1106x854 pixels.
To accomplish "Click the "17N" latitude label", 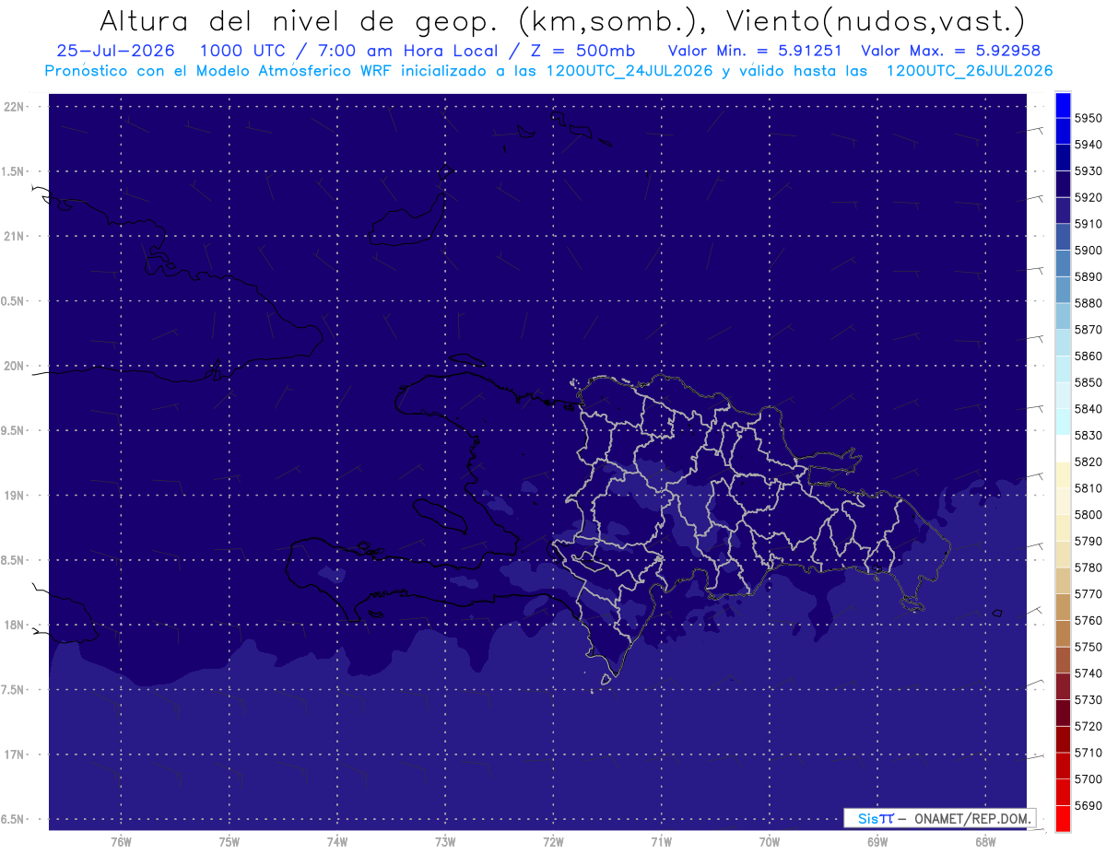I will (x=16, y=755).
